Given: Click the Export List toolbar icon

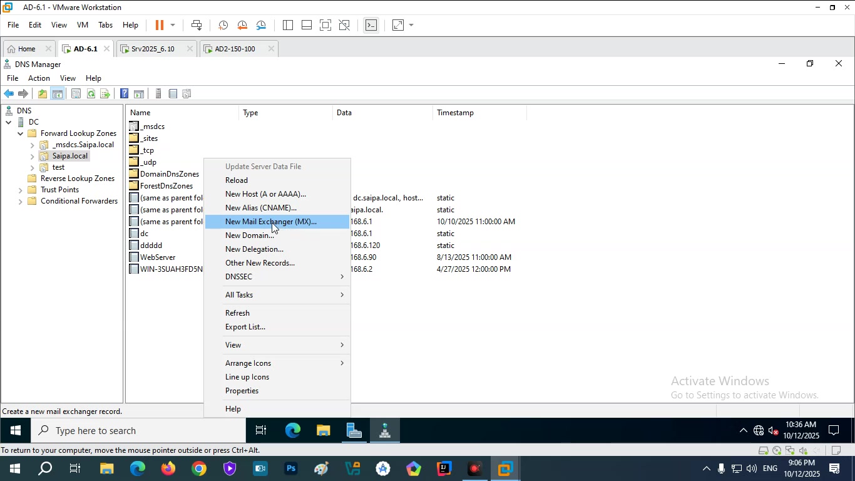Looking at the screenshot, I should (105, 94).
